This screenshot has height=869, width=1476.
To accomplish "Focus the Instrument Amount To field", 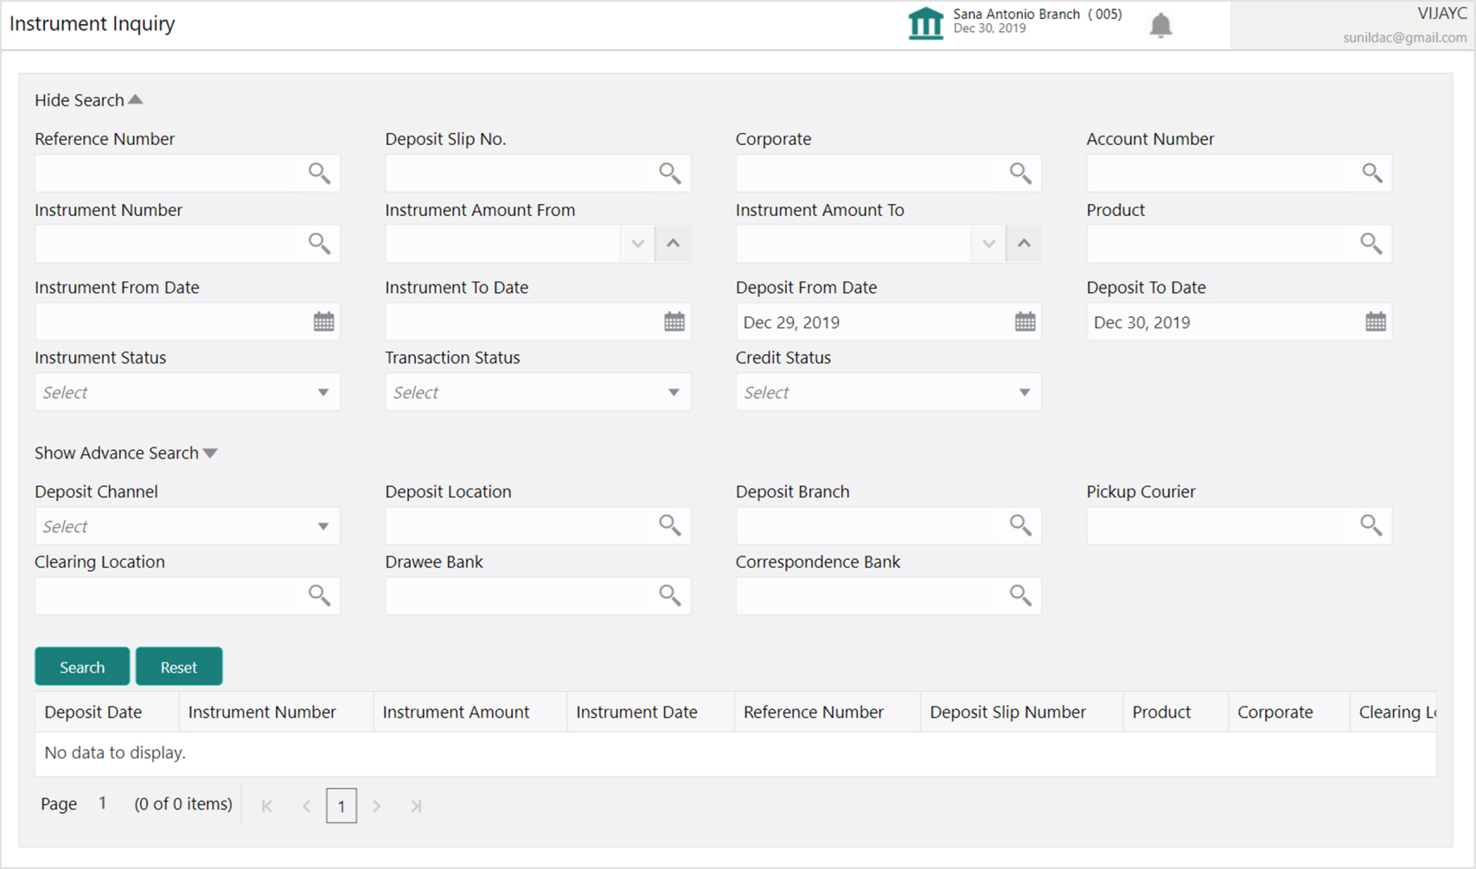I will coord(853,244).
